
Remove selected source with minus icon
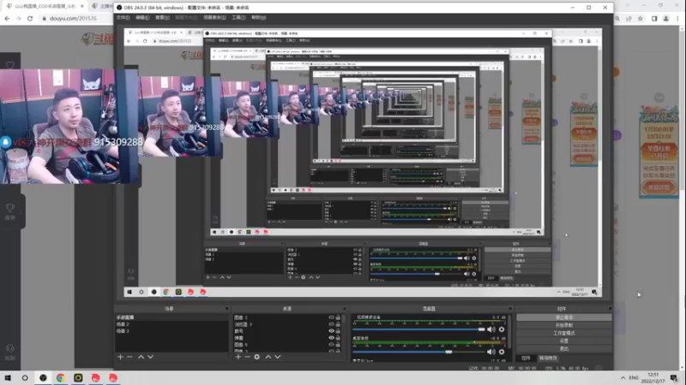[x=247, y=357]
